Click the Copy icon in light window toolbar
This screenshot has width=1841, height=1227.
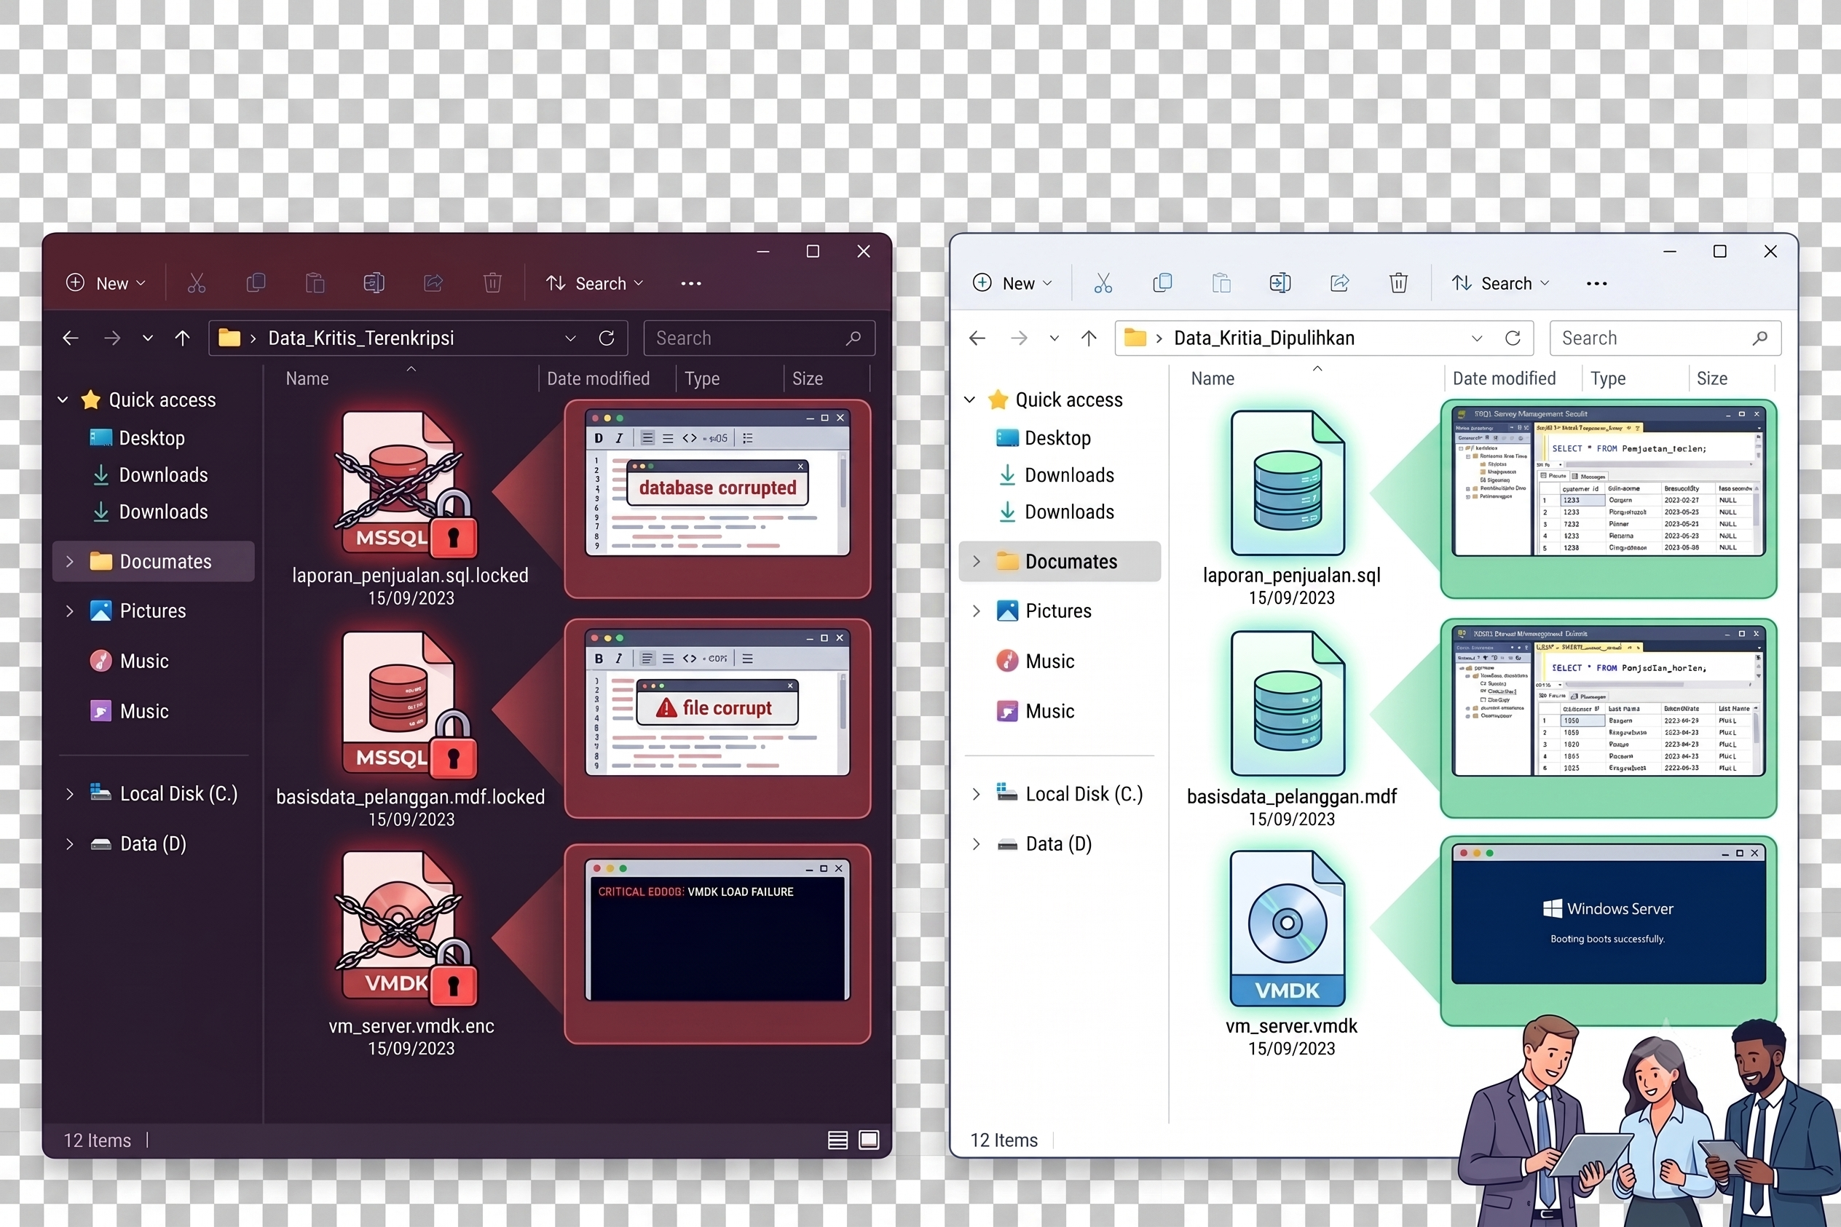point(1163,282)
